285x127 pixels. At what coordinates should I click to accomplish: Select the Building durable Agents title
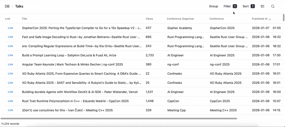[80, 92]
